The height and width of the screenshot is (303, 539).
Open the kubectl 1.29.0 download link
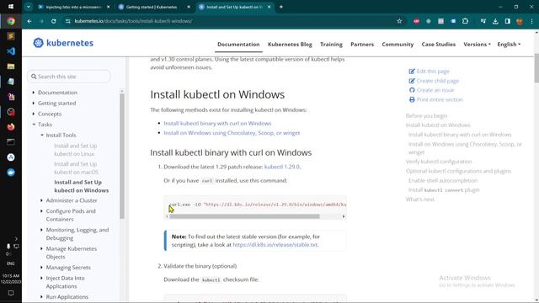[282, 167]
